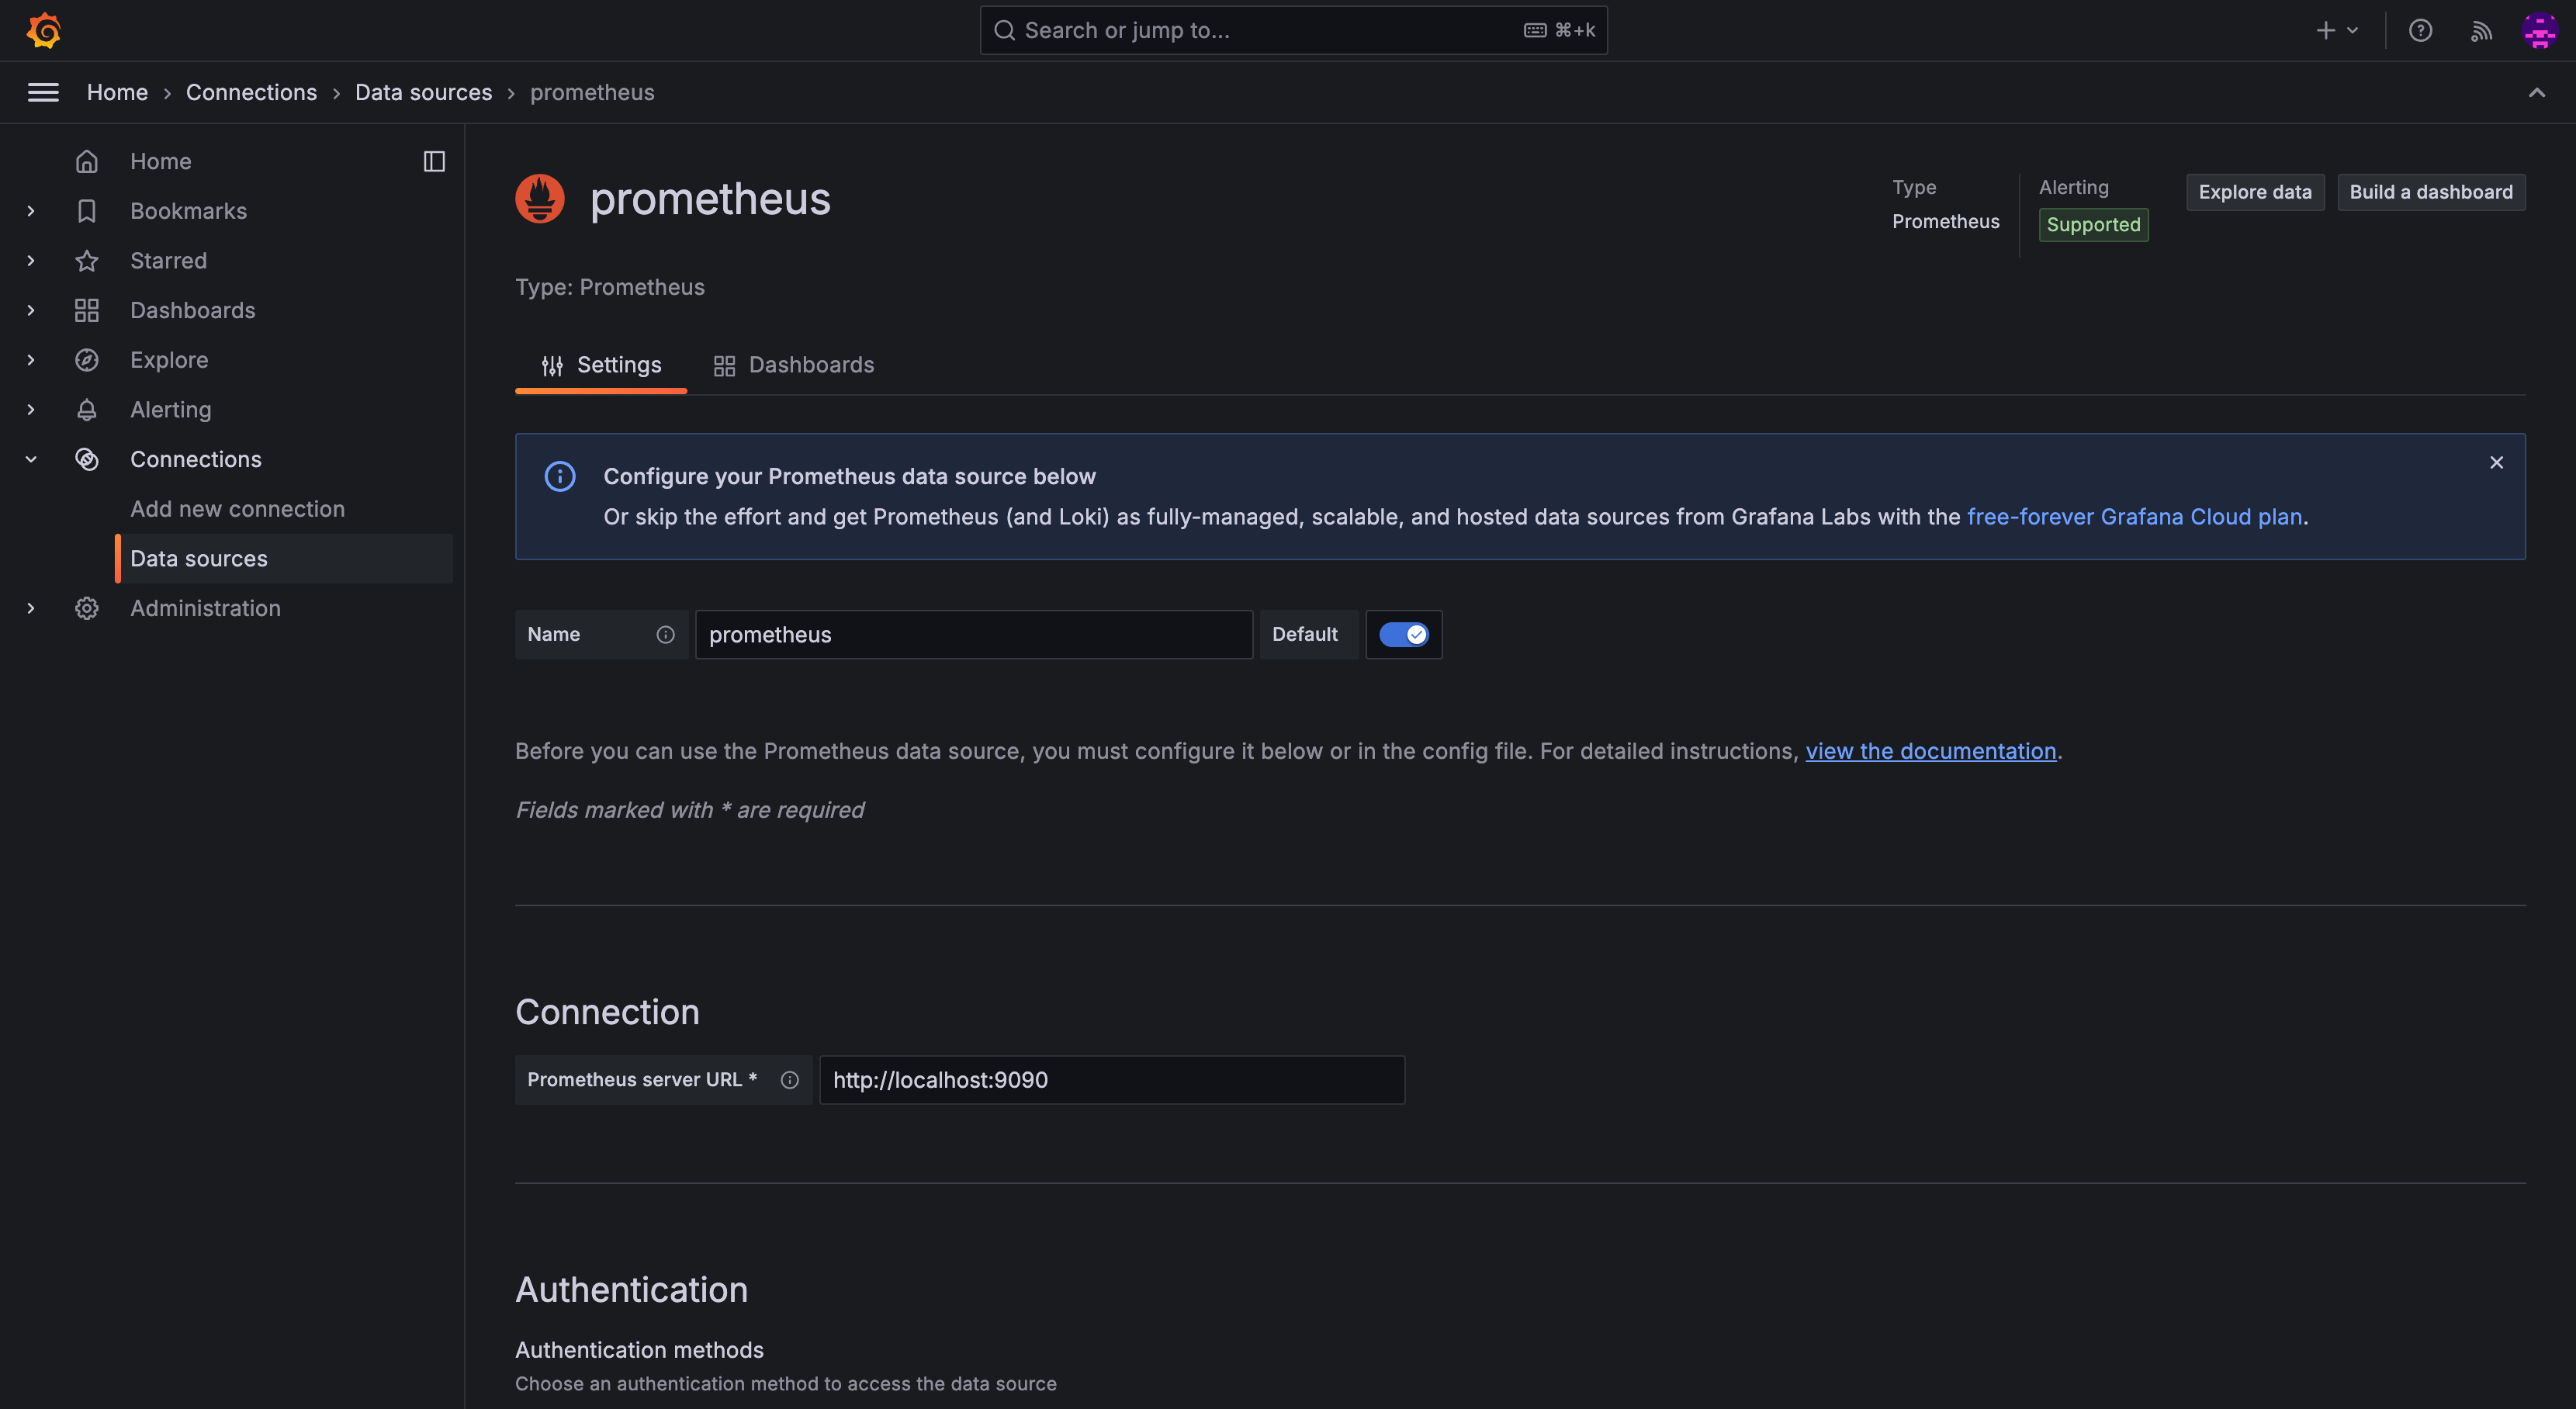Click the Prometheus server URL input field

point(1111,1080)
